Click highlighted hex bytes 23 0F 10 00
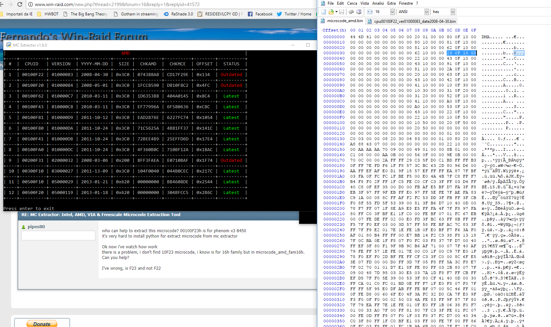This screenshot has width=551, height=327. pyautogui.click(x=461, y=53)
